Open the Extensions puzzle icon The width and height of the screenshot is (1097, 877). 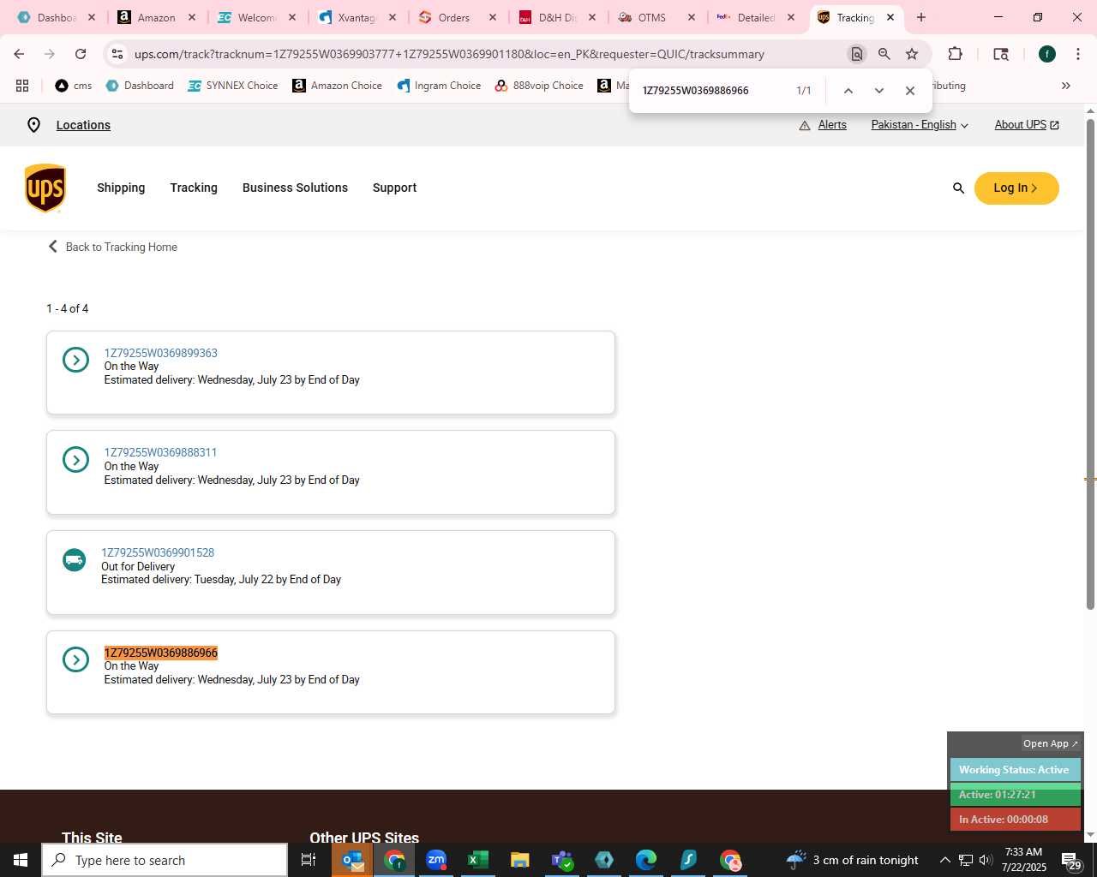955,54
